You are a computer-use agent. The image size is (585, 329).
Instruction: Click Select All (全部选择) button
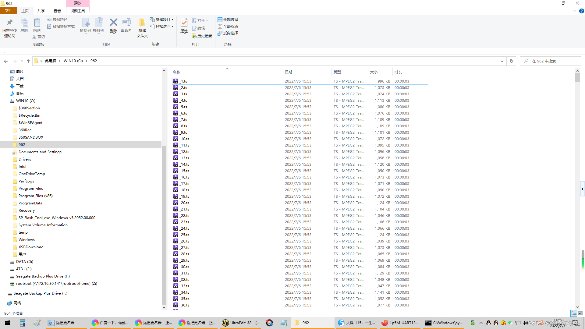[x=228, y=19]
